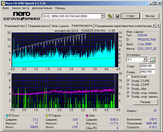Open the Запуск теста menu

point(20,8)
